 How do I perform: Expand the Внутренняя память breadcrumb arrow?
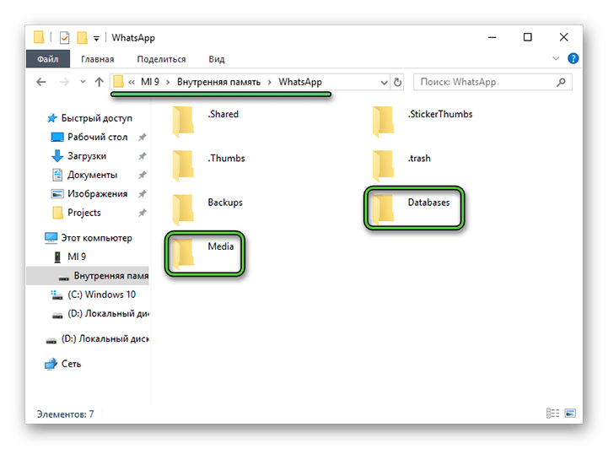[270, 82]
